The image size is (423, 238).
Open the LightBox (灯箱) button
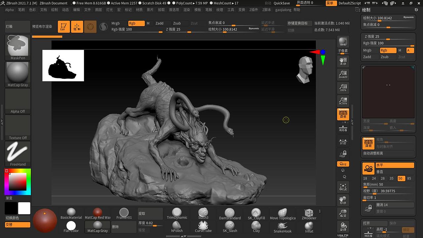[18, 26]
